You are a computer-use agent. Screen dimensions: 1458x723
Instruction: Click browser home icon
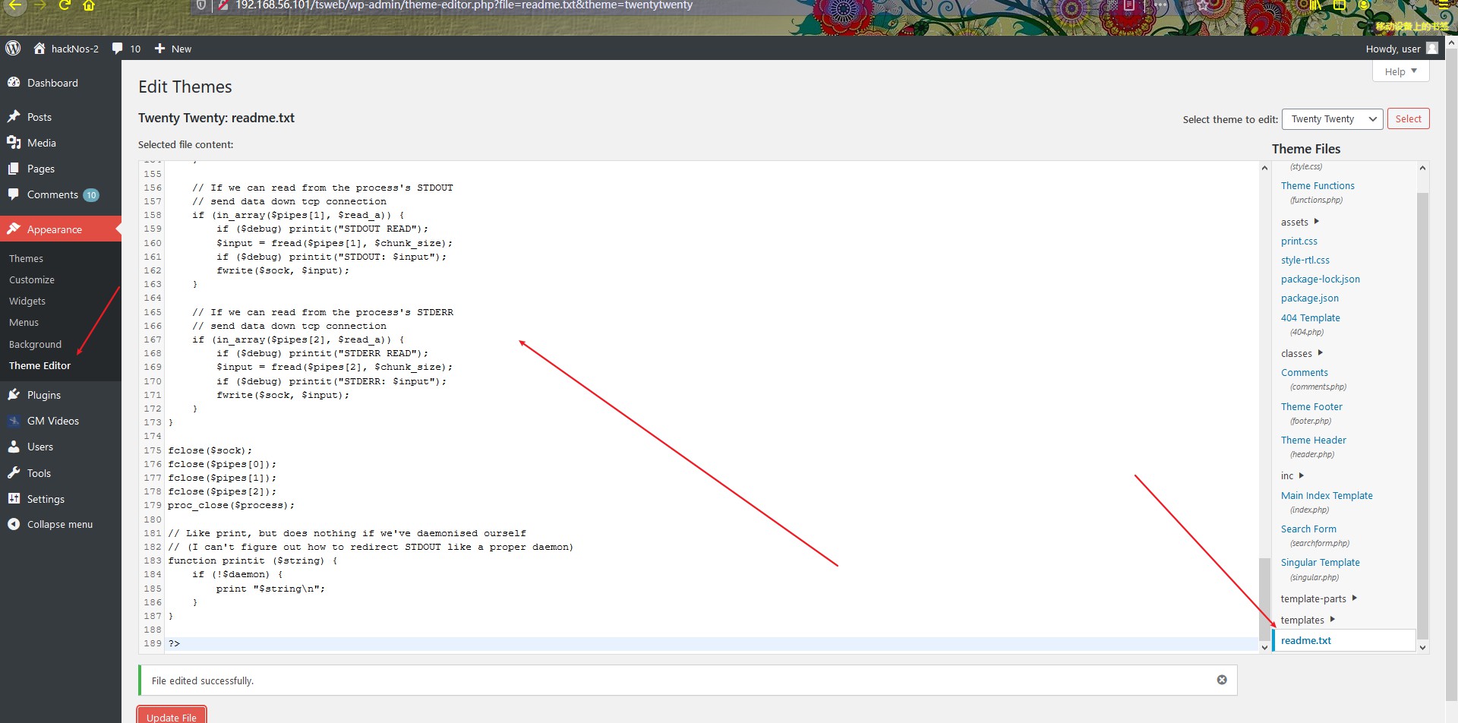pos(89,5)
